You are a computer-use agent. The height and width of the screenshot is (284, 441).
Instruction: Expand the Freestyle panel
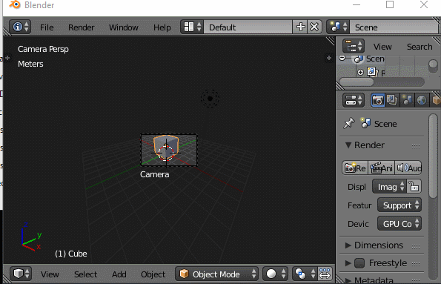click(x=348, y=263)
